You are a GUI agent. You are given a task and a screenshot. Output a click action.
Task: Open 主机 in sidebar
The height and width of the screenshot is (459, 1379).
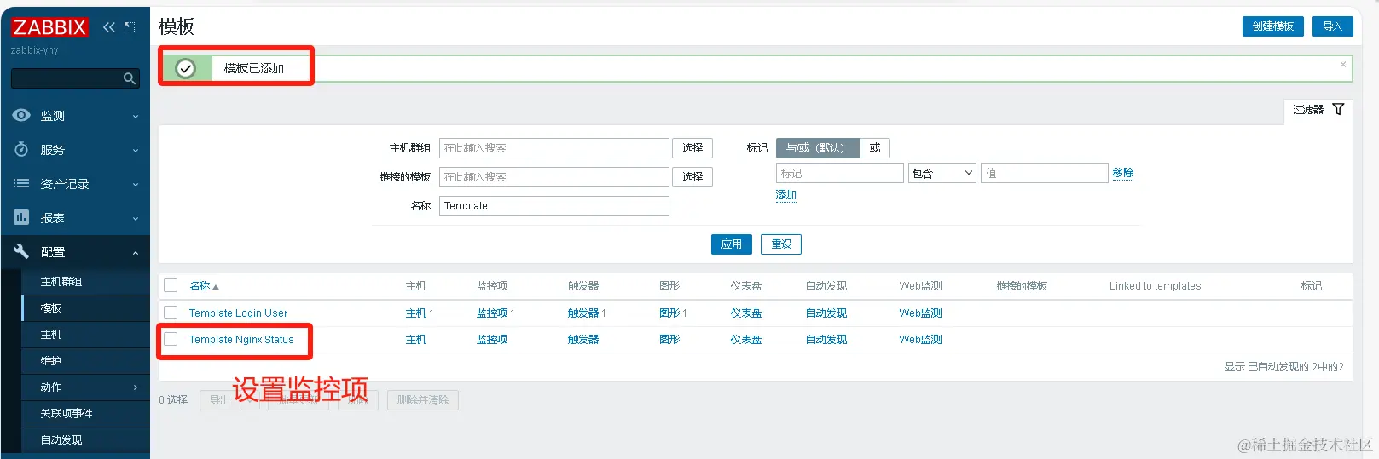[x=51, y=335]
